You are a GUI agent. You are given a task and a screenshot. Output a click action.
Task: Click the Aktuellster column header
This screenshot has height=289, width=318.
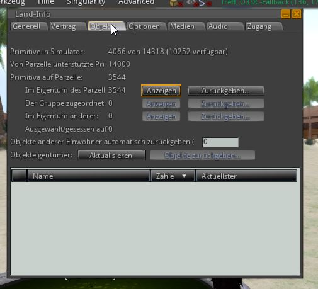246,176
